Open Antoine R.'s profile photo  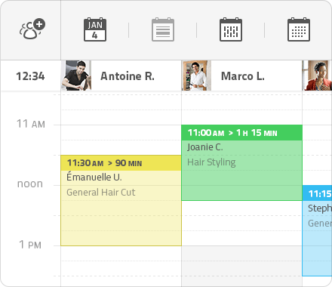tap(76, 76)
